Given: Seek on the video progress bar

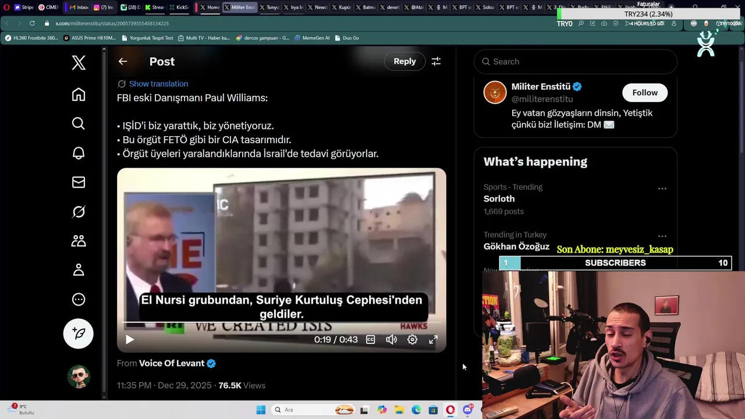Looking at the screenshot, I should point(282,323).
